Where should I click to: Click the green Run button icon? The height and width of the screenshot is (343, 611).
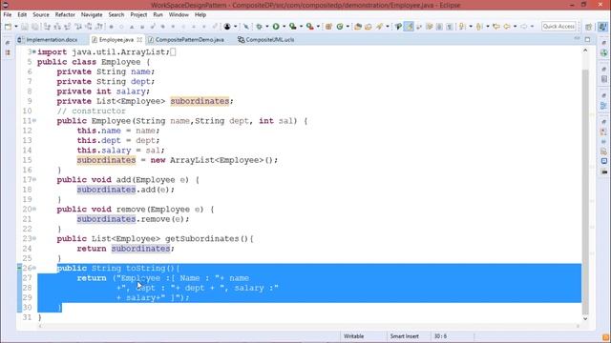click(x=276, y=27)
